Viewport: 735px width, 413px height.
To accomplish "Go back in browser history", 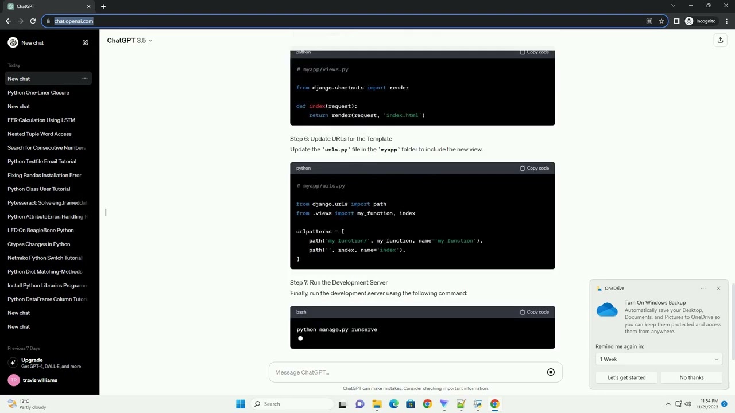I will tap(8, 21).
